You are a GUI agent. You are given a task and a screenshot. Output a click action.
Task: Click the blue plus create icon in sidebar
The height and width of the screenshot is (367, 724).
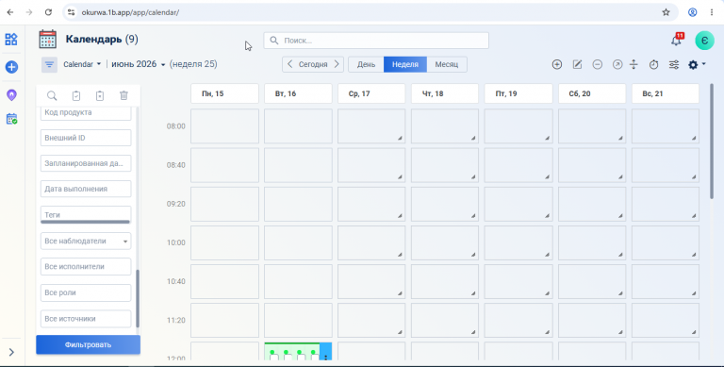point(11,67)
